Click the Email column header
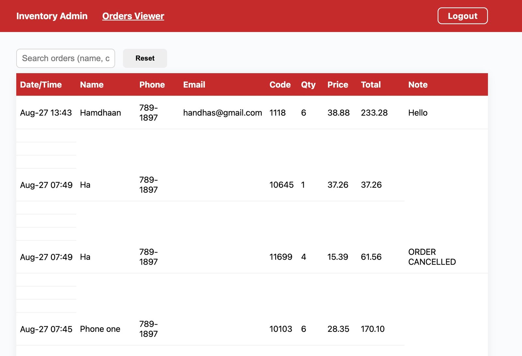This screenshot has height=356, width=522. tap(194, 85)
